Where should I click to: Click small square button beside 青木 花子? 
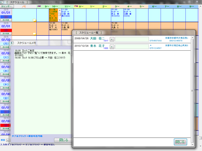112,47
